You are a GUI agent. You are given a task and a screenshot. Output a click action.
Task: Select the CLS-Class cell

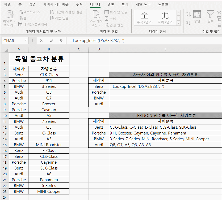[49, 156]
